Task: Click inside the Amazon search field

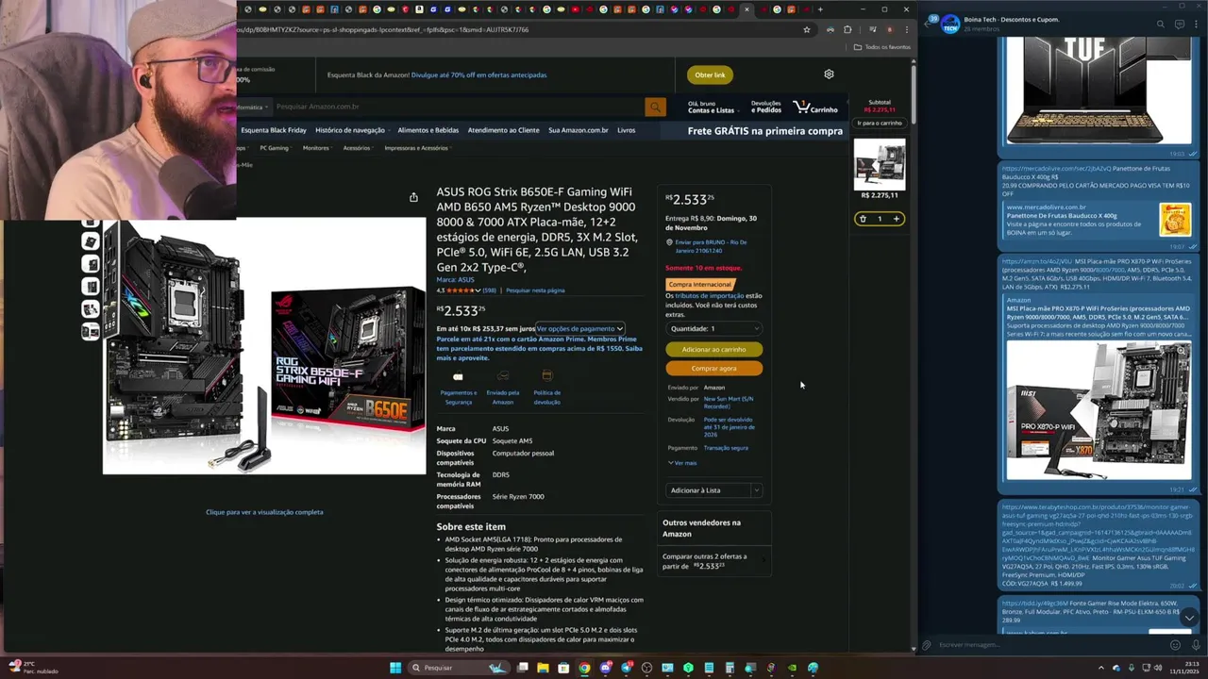Action: tap(458, 107)
